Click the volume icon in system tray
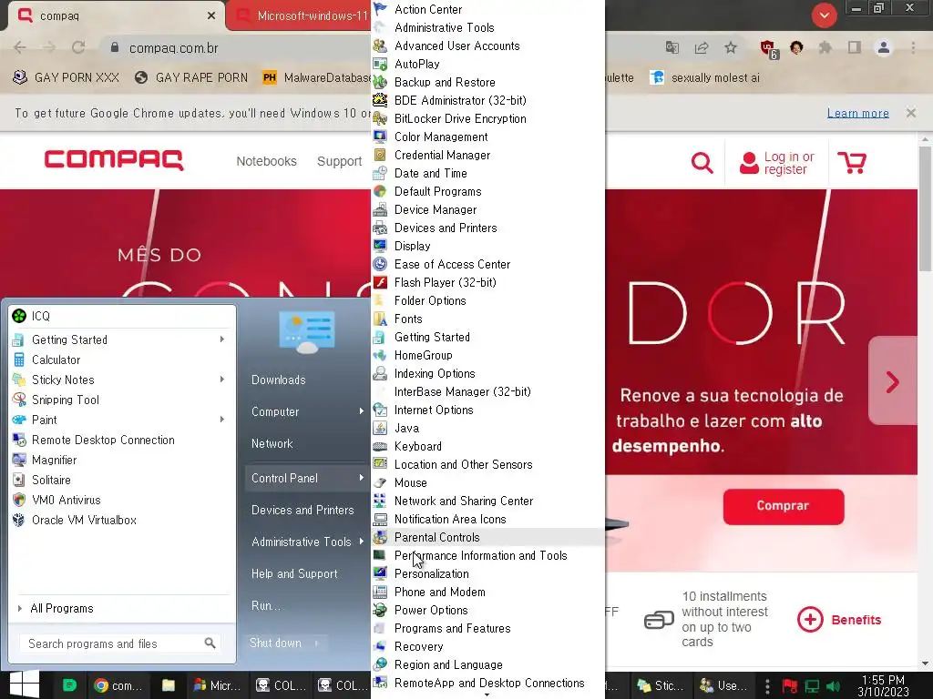 [834, 686]
